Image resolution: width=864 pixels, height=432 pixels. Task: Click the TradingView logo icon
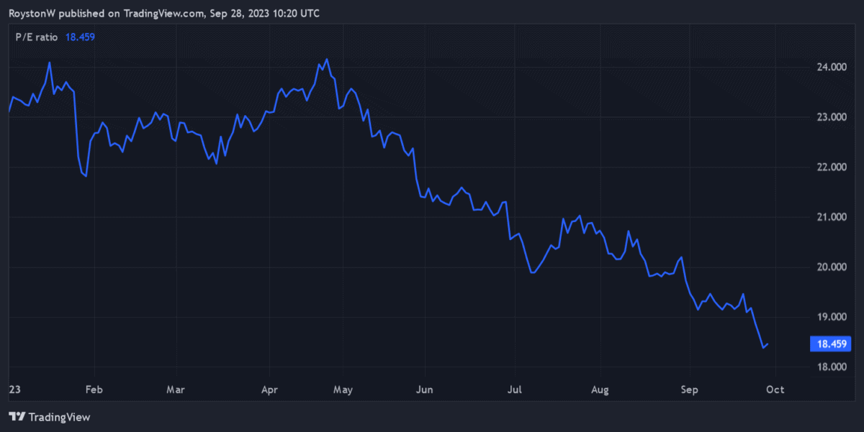(x=17, y=417)
